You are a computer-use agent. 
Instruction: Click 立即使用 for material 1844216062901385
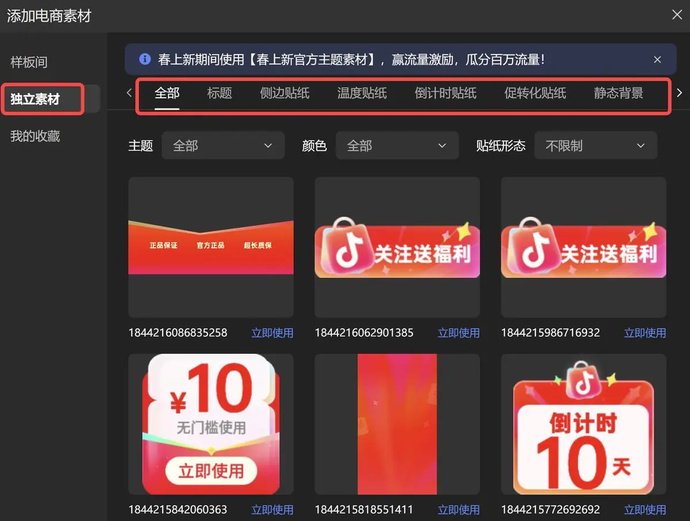pos(459,333)
